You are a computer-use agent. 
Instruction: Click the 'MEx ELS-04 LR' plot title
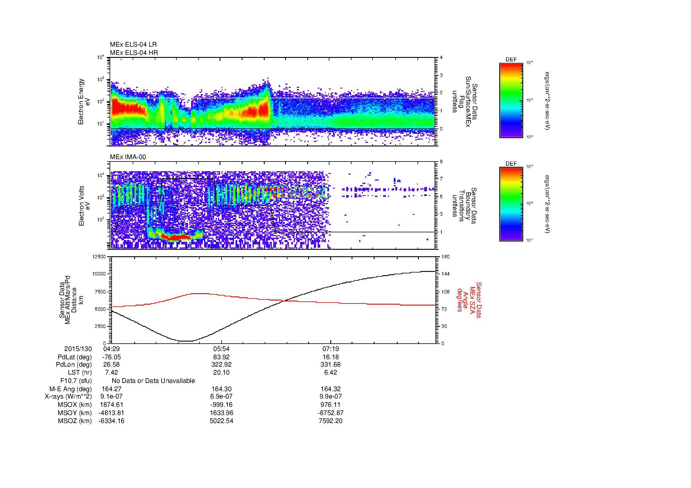[133, 45]
